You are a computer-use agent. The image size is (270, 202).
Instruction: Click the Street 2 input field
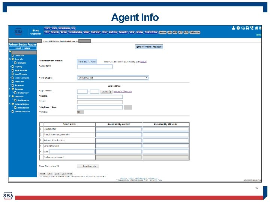pos(100,102)
